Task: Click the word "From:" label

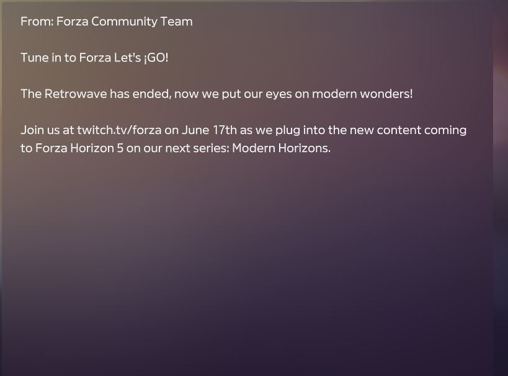Action: pos(37,22)
